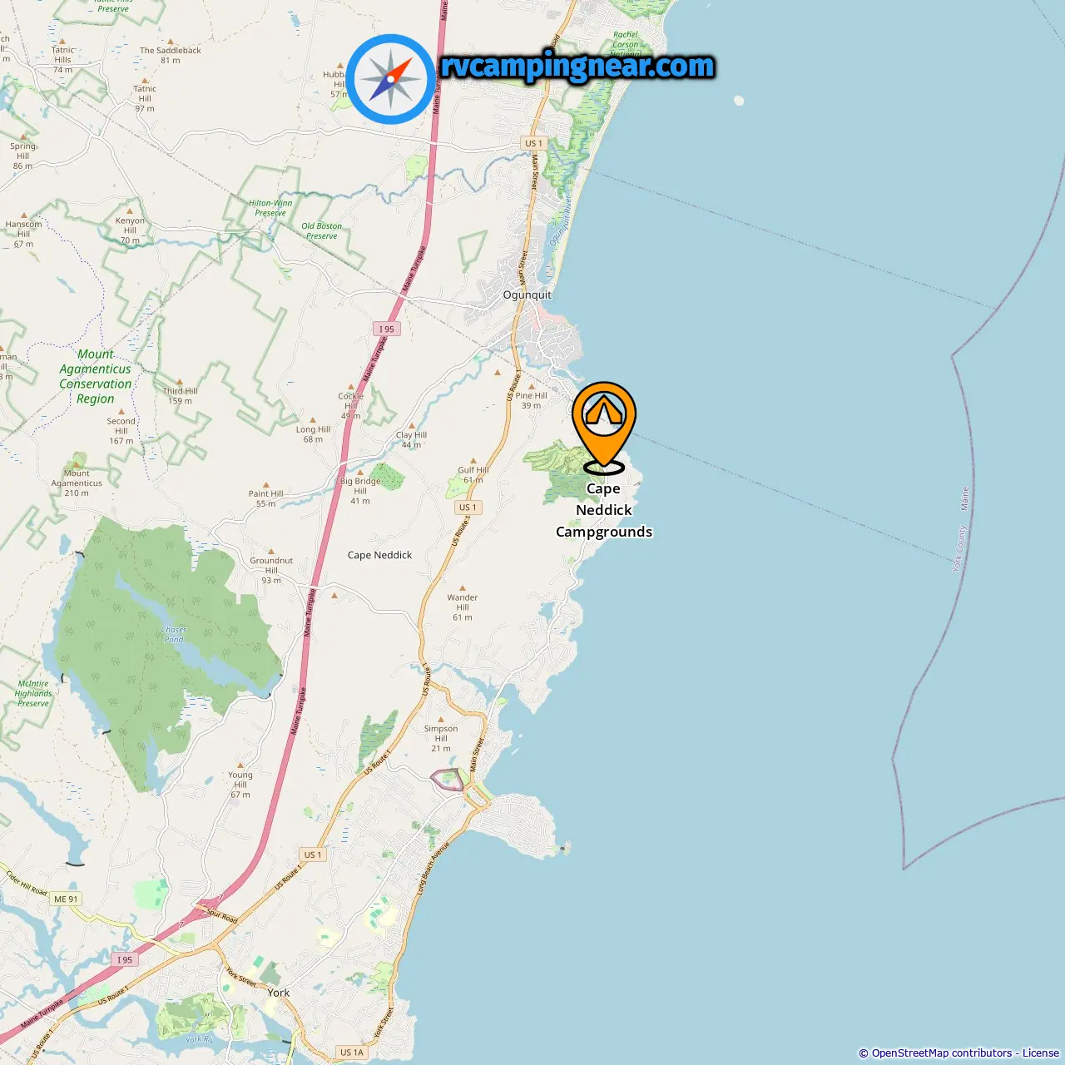Screen dimensions: 1065x1065
Task: Click the US 1 shield at top
Action: (x=533, y=143)
